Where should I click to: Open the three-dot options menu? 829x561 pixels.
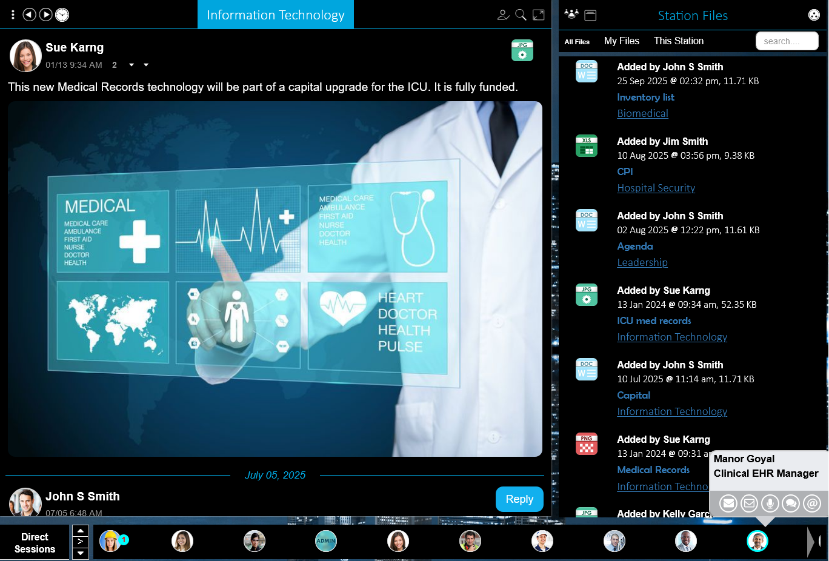(13, 15)
